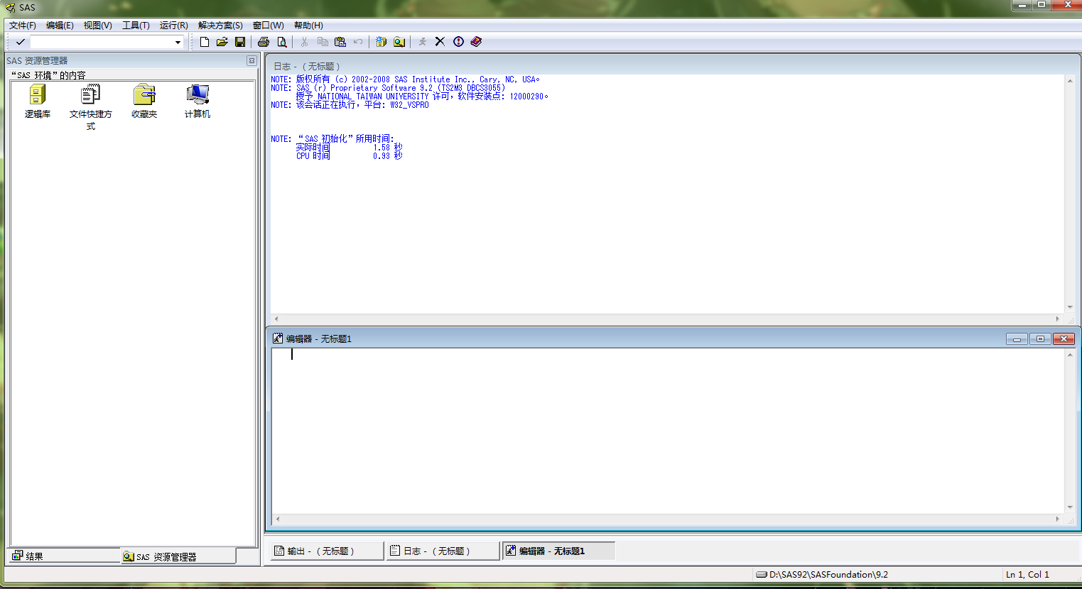
Task: Select the 逻辑库 libraries icon
Action: 38,101
